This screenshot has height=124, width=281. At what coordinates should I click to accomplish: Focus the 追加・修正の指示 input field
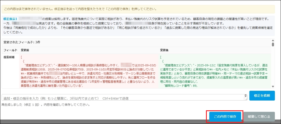click(x=124, y=97)
